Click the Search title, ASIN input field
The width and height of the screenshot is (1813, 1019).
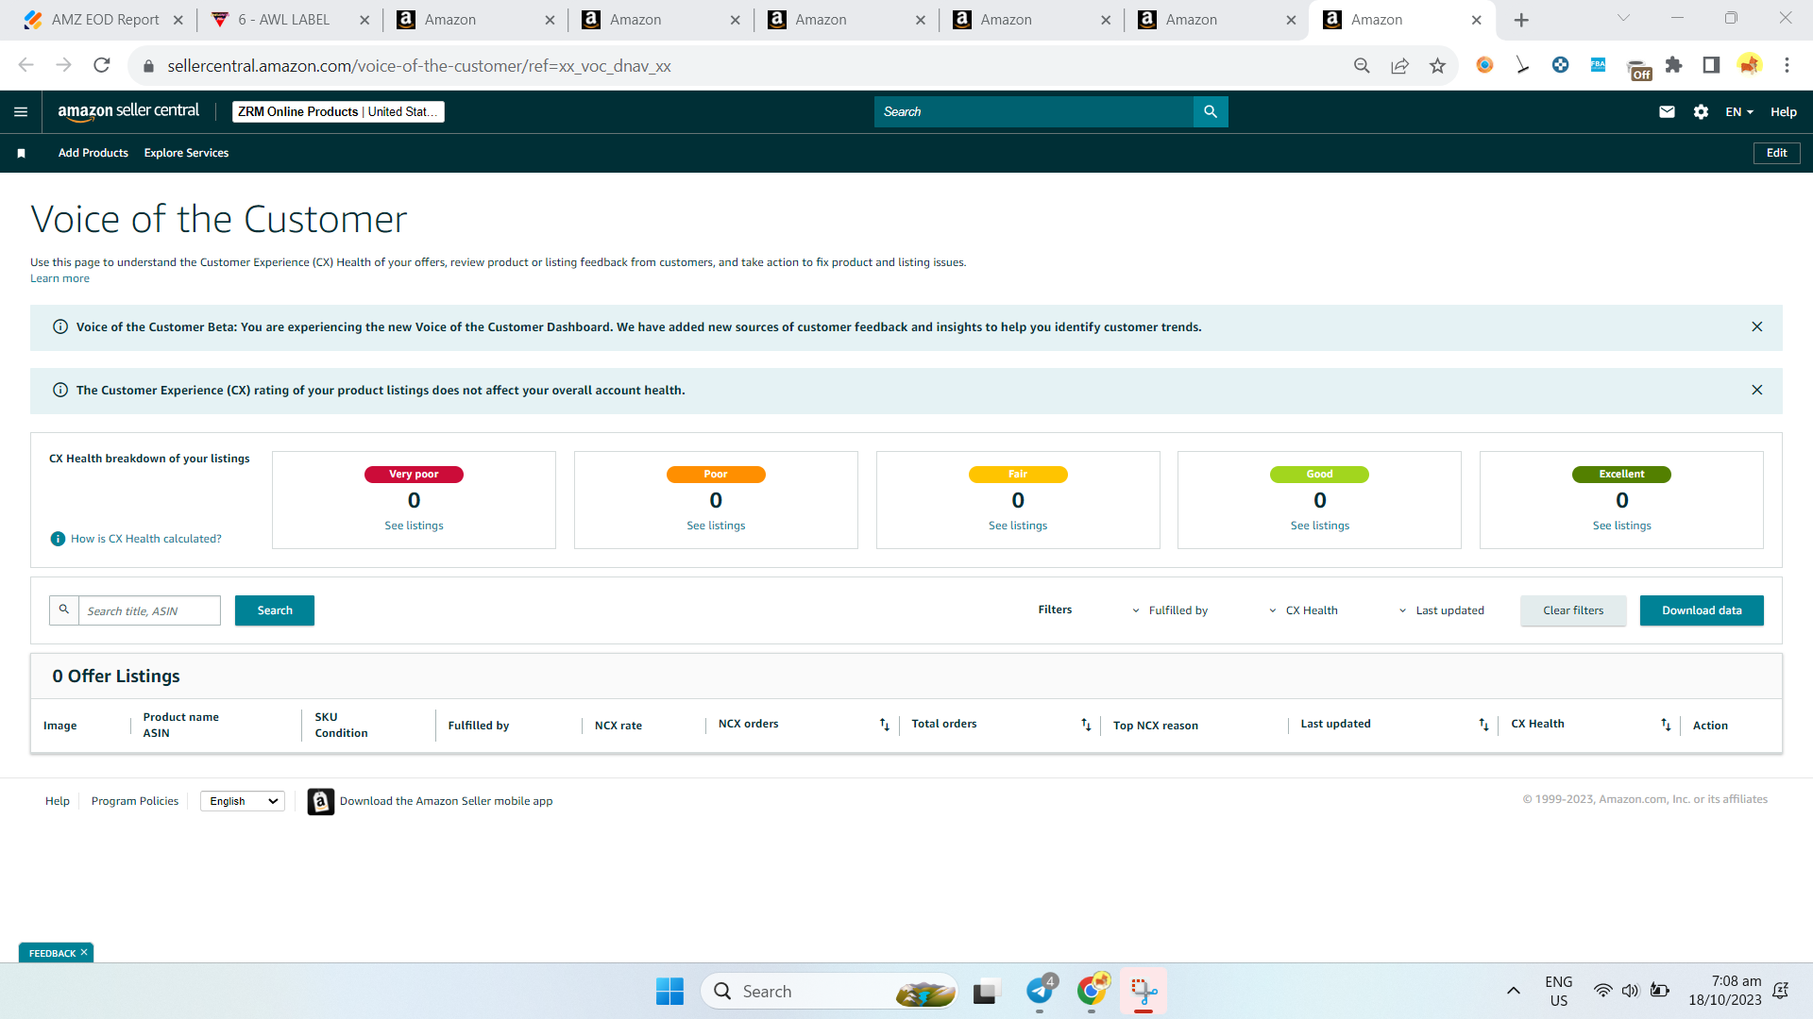149,610
